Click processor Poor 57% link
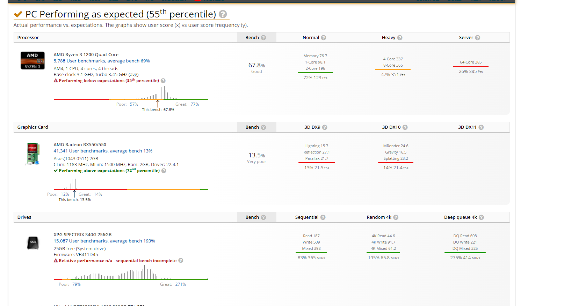The image size is (564, 306). 134,104
